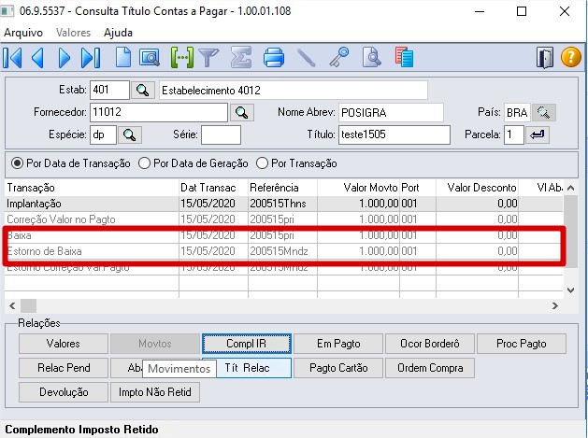The width and height of the screenshot is (588, 438).
Task: Click into the Espécie input field
Action: point(103,134)
